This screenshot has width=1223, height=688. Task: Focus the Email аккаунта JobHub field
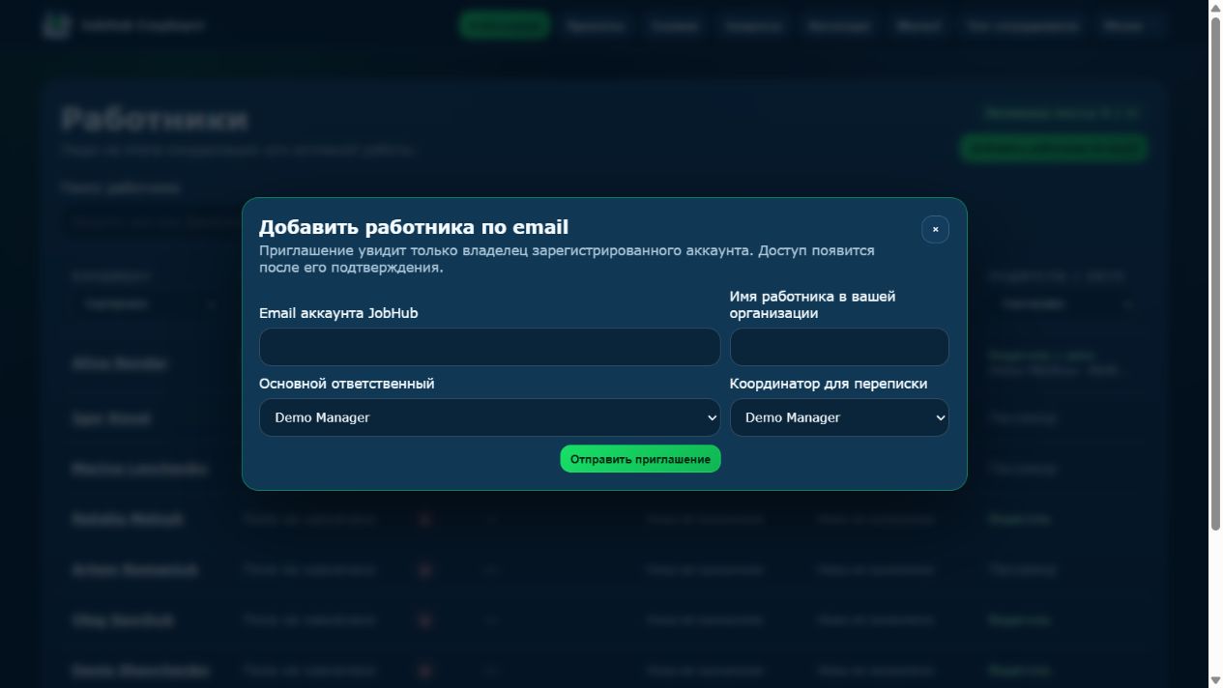coord(489,347)
